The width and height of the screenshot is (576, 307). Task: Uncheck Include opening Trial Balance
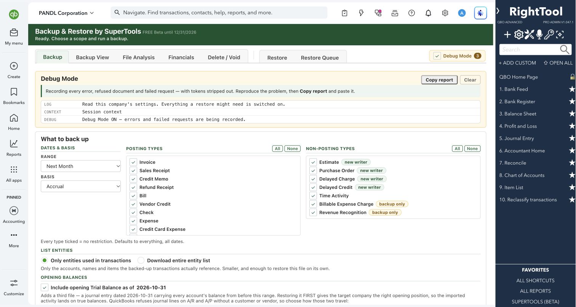(45, 288)
